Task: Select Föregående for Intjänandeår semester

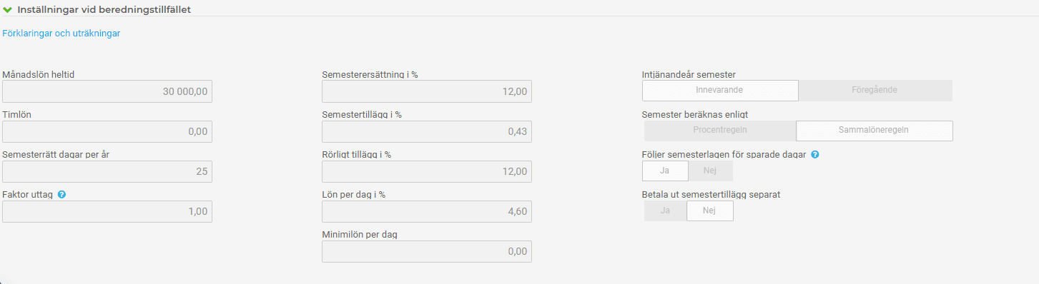Action: point(875,91)
